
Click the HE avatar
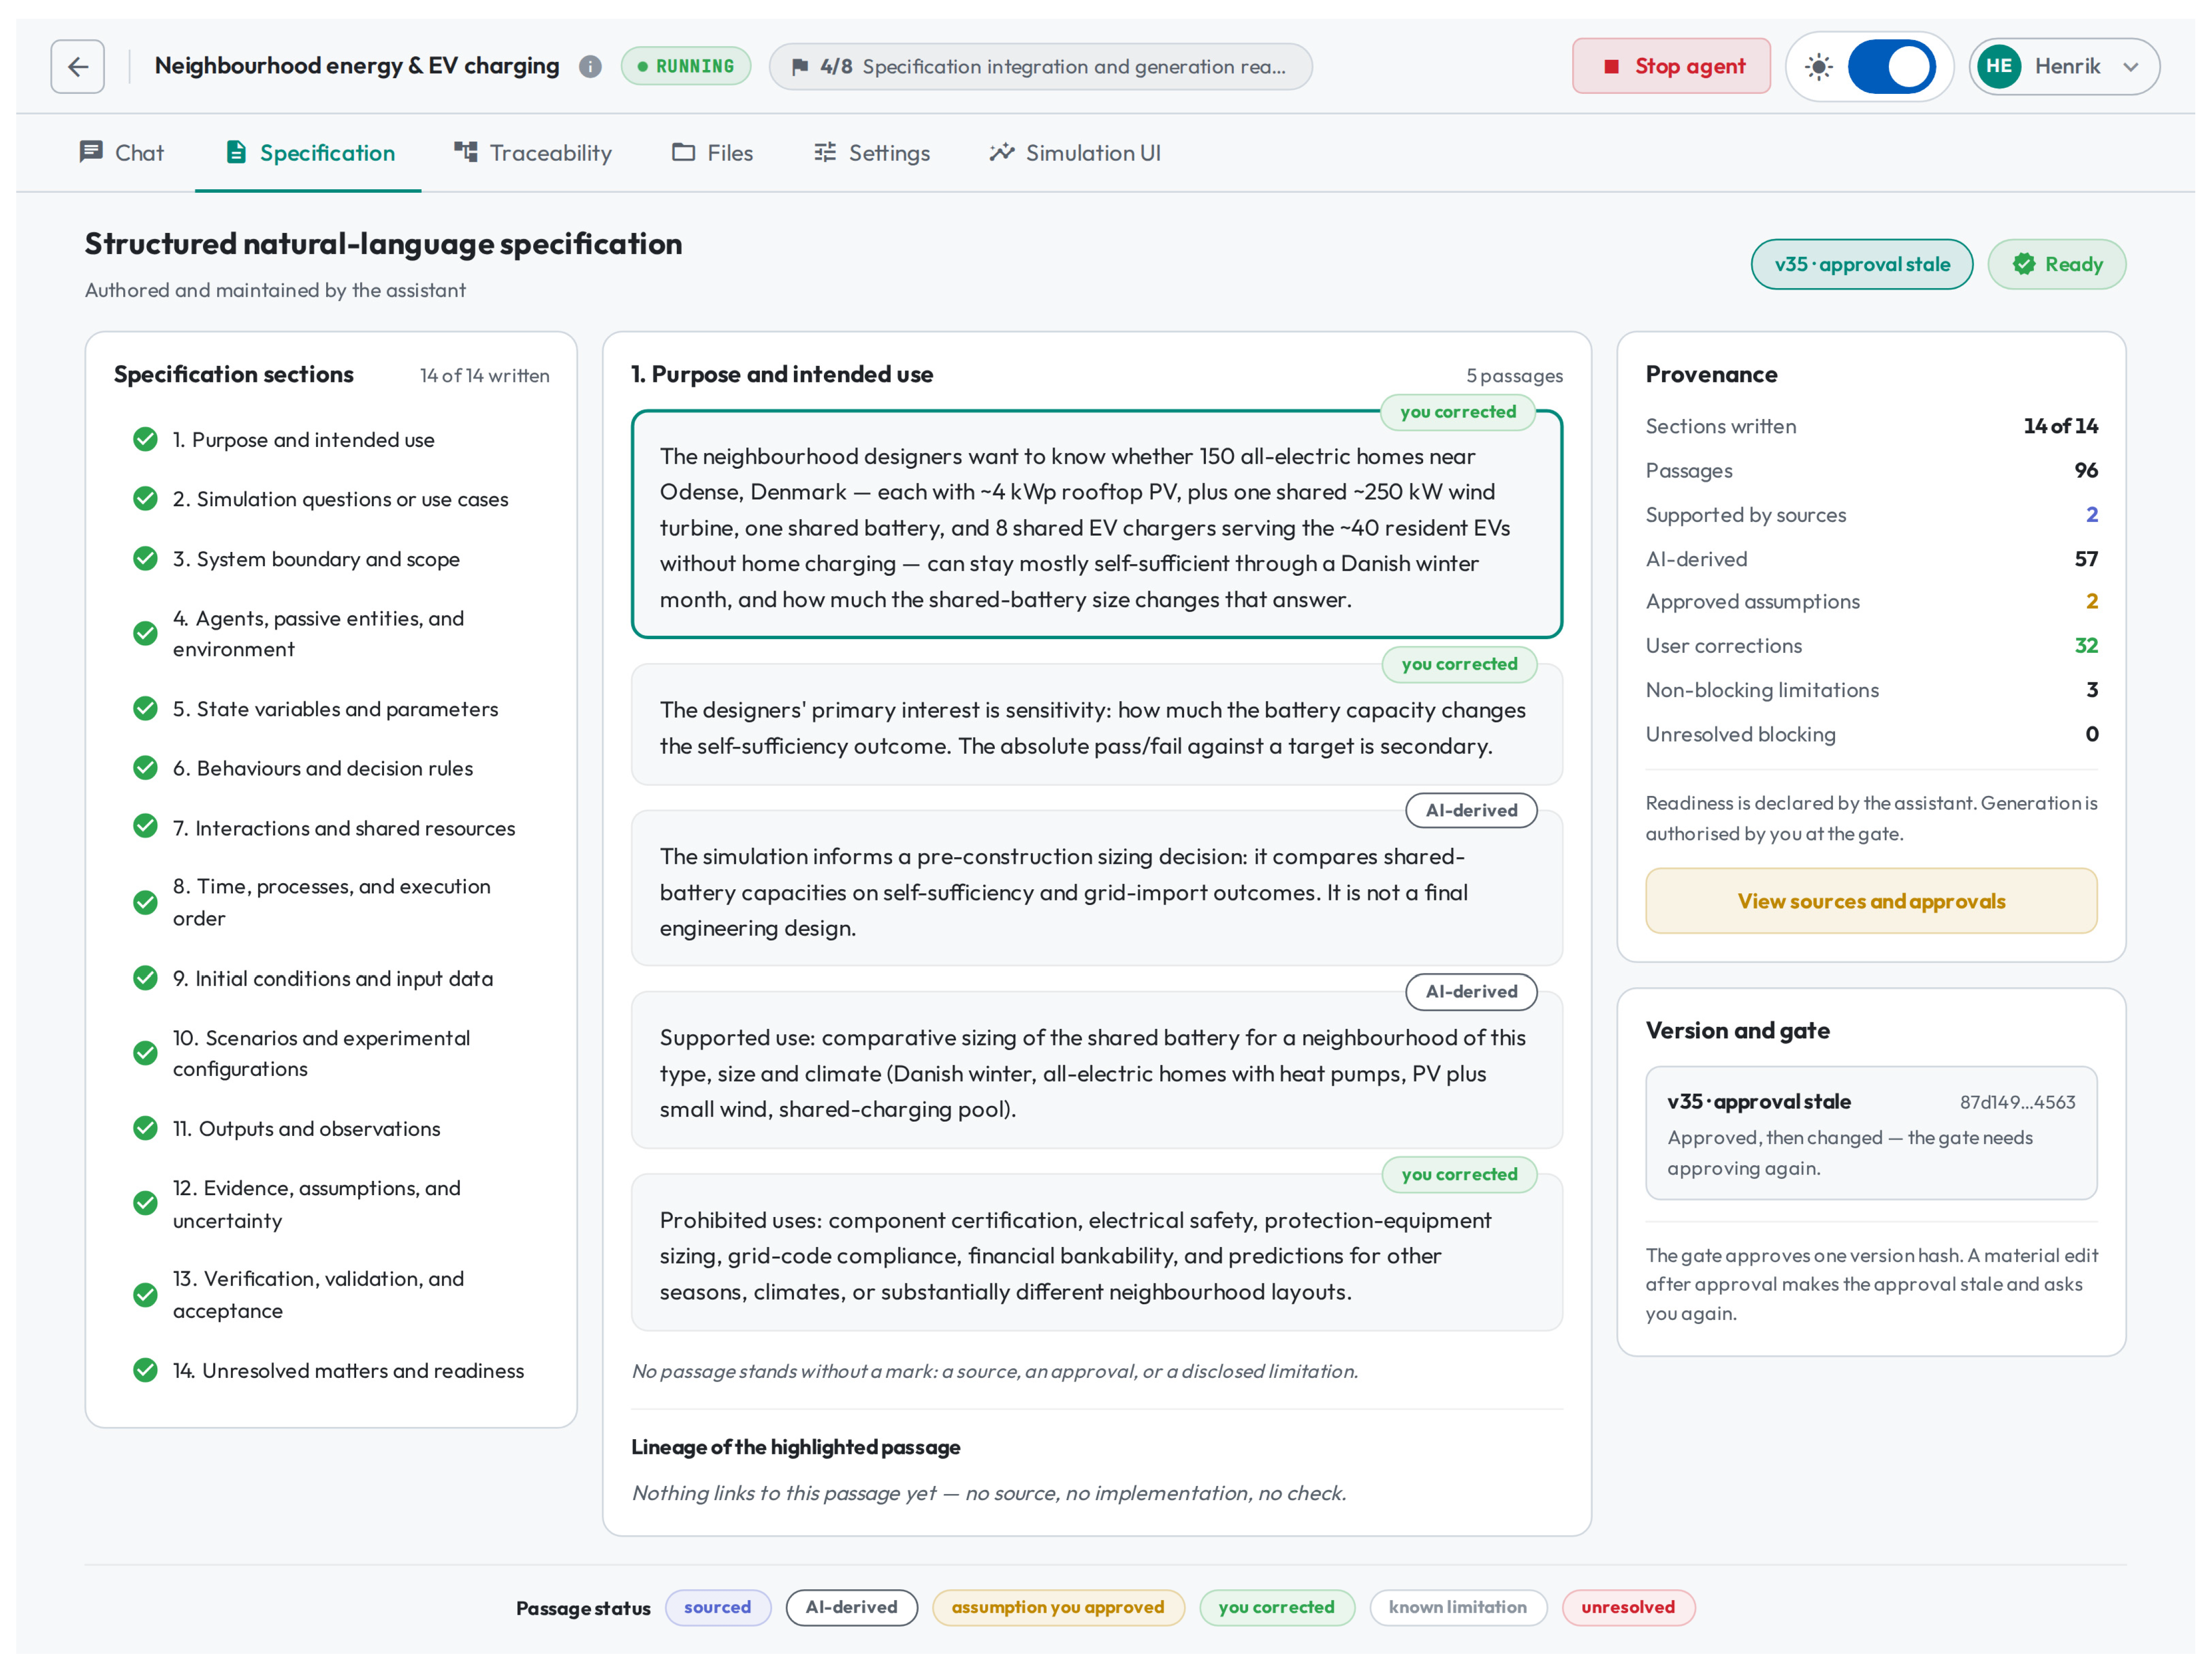[x=1998, y=66]
